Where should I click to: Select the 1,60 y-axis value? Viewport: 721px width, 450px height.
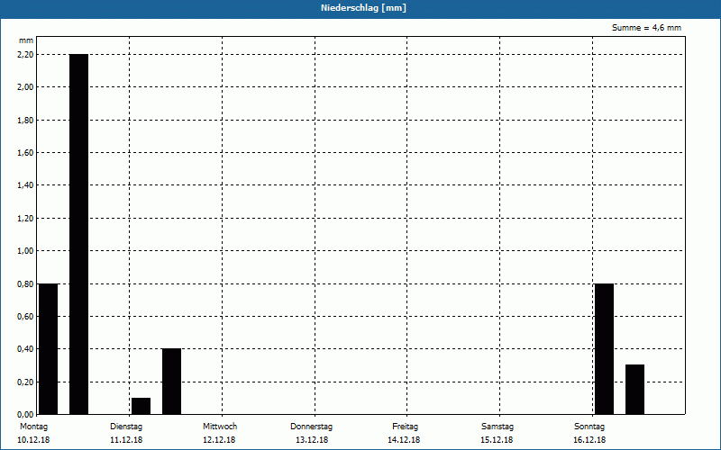click(x=25, y=153)
